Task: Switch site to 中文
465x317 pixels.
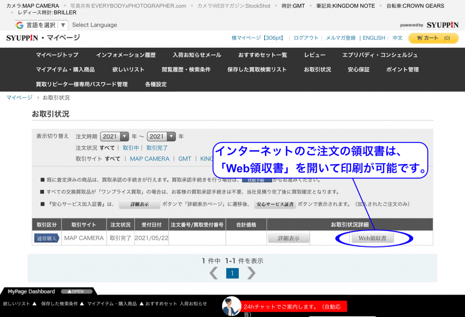Action: click(x=397, y=38)
